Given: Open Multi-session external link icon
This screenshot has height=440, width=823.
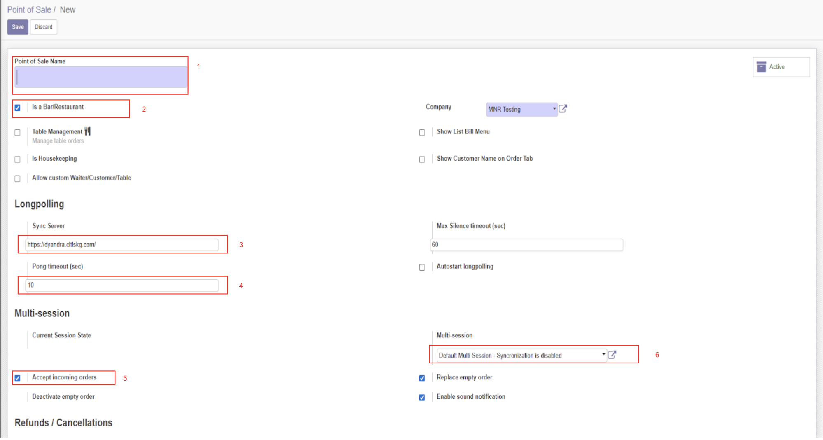Looking at the screenshot, I should click(612, 355).
